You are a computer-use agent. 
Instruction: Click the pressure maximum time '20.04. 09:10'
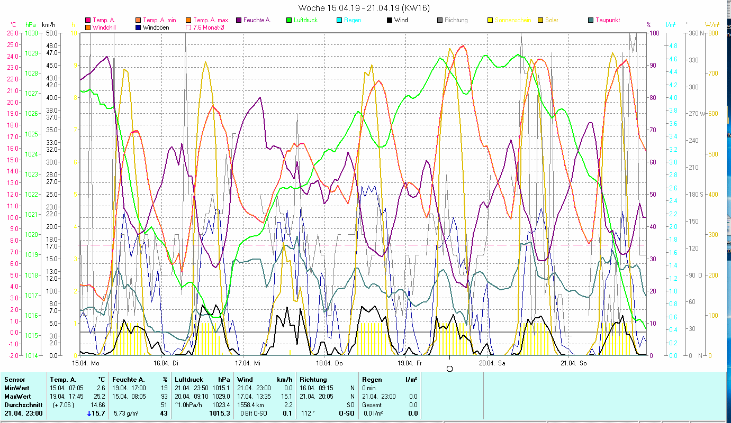(x=192, y=397)
